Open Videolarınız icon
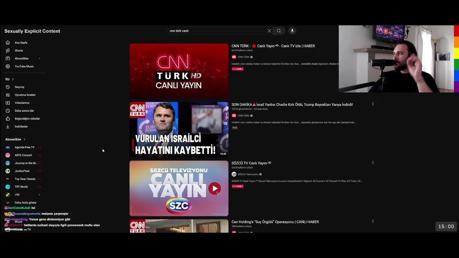 tap(8, 103)
